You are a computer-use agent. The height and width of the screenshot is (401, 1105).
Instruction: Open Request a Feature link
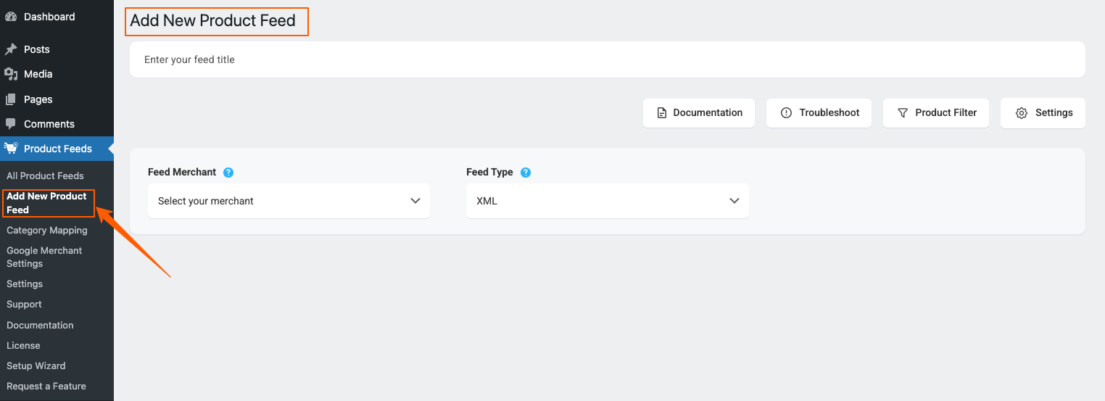pyautogui.click(x=46, y=386)
